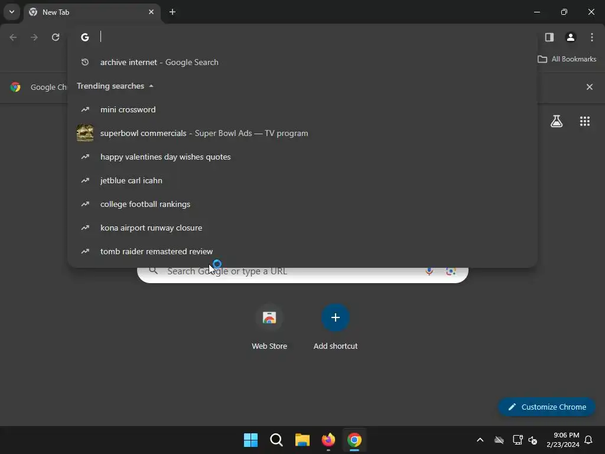Viewport: 605px width, 454px height.
Task: Select 'superbowl commercials' suggestion
Action: [302, 133]
